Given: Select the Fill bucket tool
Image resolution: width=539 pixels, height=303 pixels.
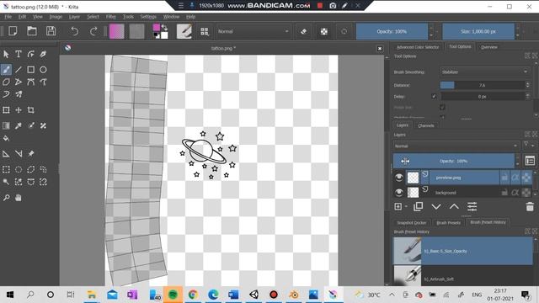Looking at the screenshot, I should coord(6,138).
